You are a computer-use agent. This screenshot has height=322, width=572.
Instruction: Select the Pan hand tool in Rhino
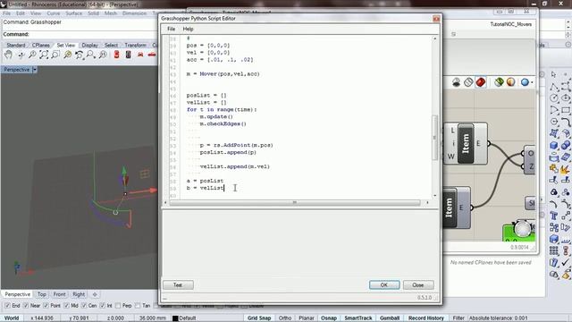[8, 55]
